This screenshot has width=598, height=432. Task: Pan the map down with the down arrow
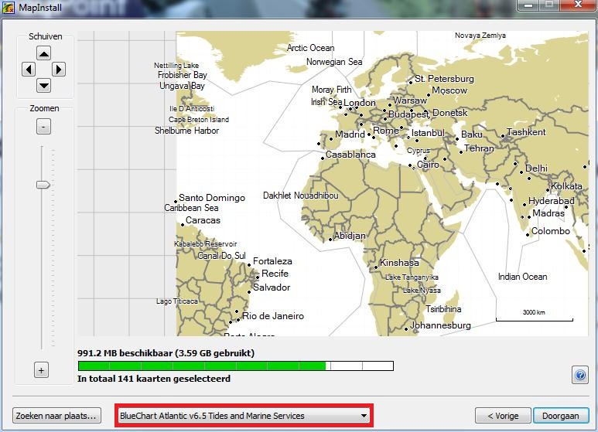pyautogui.click(x=44, y=85)
